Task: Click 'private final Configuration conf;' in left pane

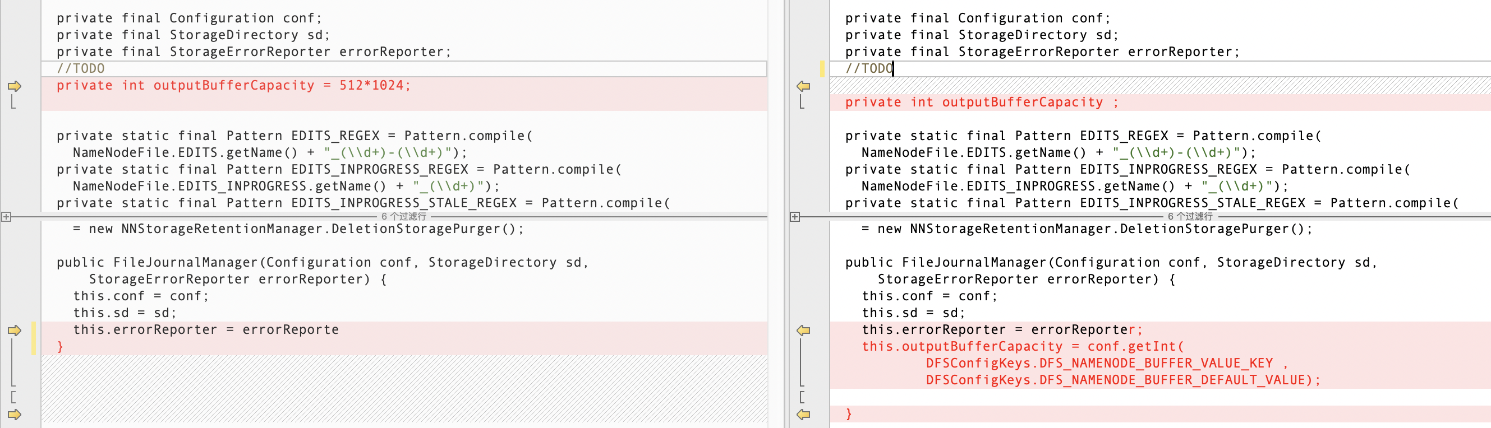Action: click(x=189, y=18)
